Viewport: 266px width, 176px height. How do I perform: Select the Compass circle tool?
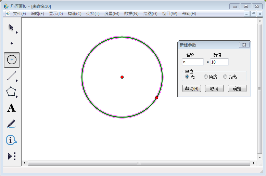(x=12, y=60)
